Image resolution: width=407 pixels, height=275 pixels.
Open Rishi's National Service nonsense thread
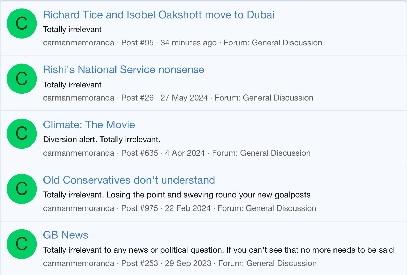[x=124, y=70]
